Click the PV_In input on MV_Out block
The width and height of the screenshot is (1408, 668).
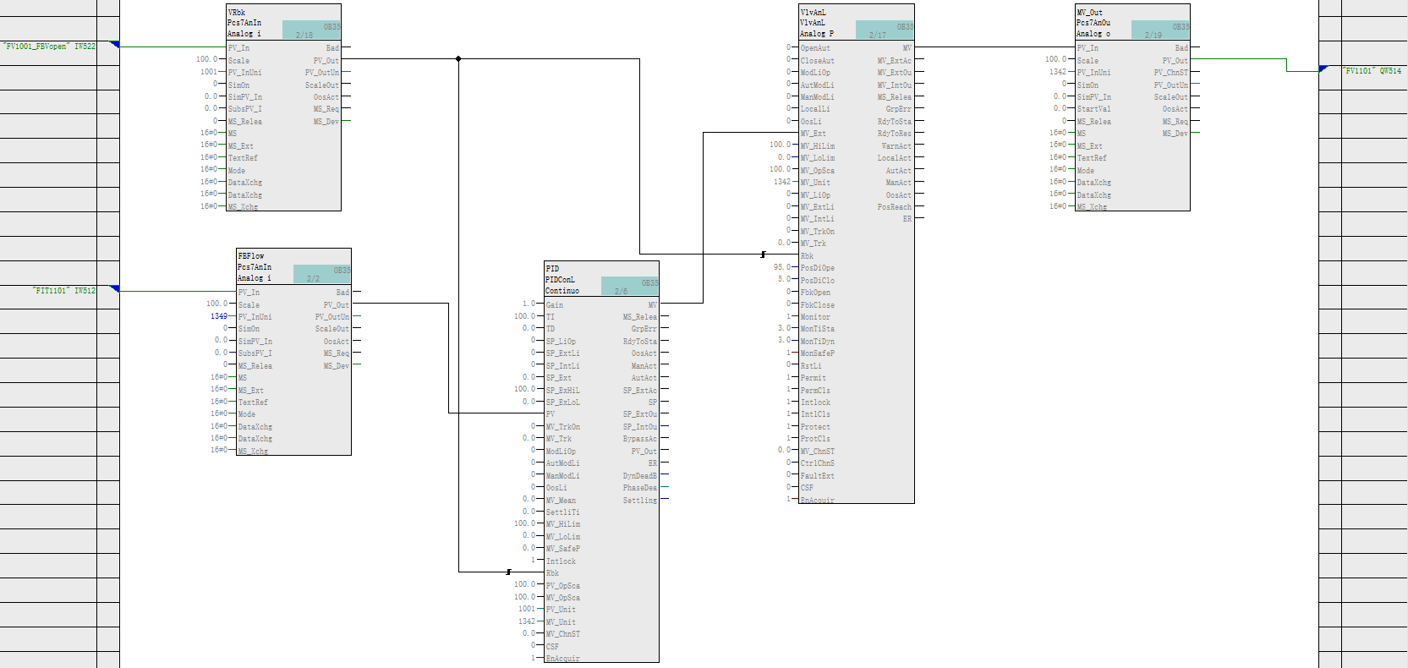click(x=1088, y=48)
